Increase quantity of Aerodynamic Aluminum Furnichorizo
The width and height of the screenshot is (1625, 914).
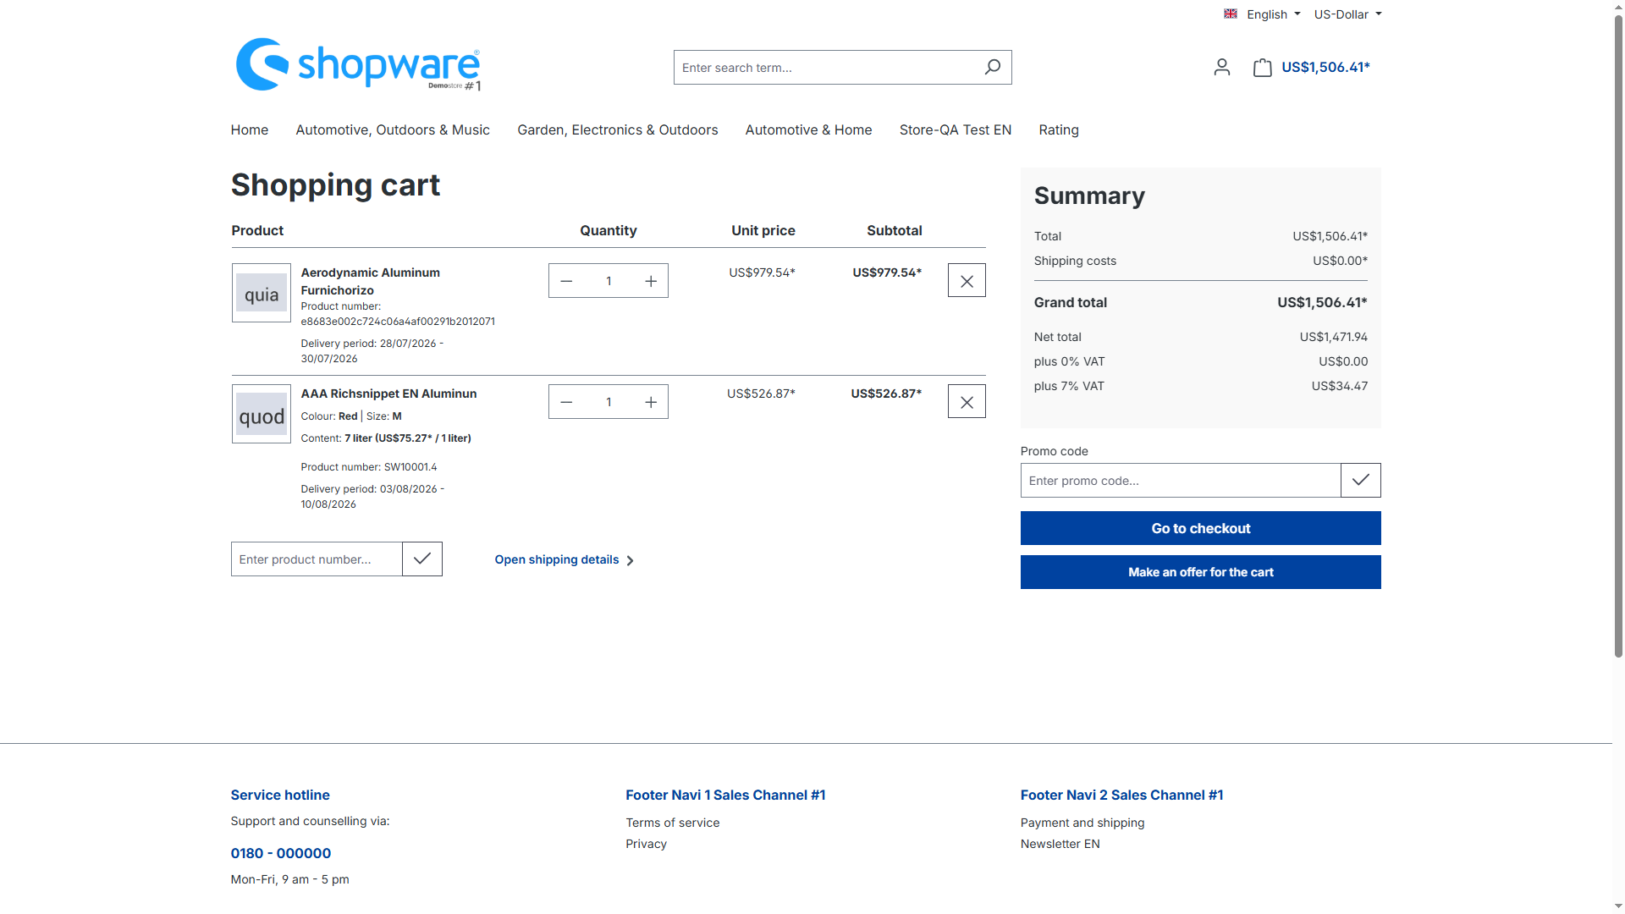click(651, 281)
